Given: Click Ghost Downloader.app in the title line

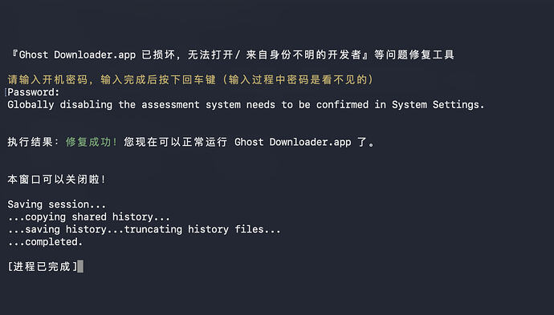Looking at the screenshot, I should point(77,55).
